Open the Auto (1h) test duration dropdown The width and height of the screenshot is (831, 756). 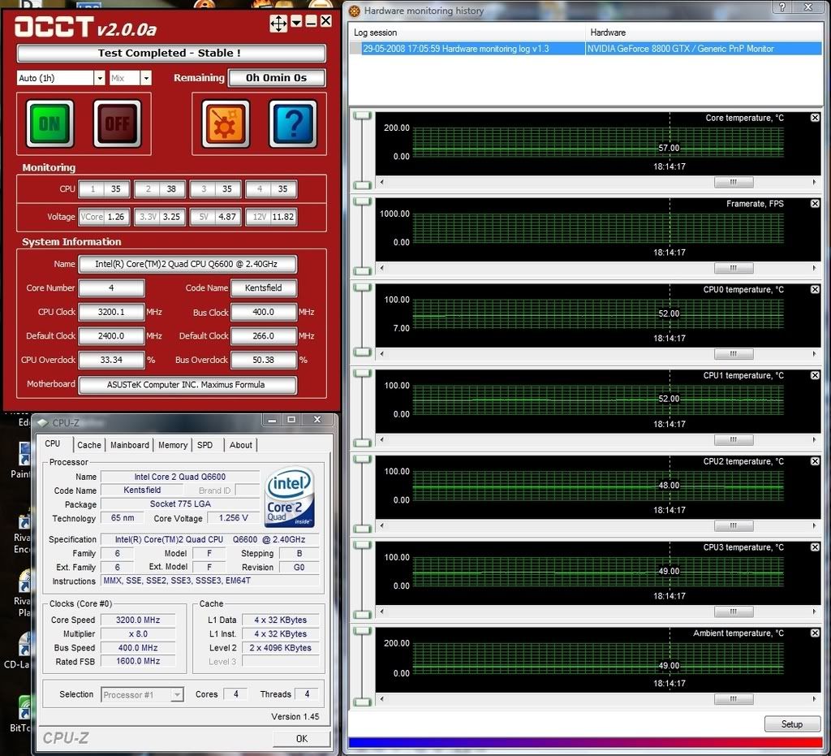[x=99, y=78]
